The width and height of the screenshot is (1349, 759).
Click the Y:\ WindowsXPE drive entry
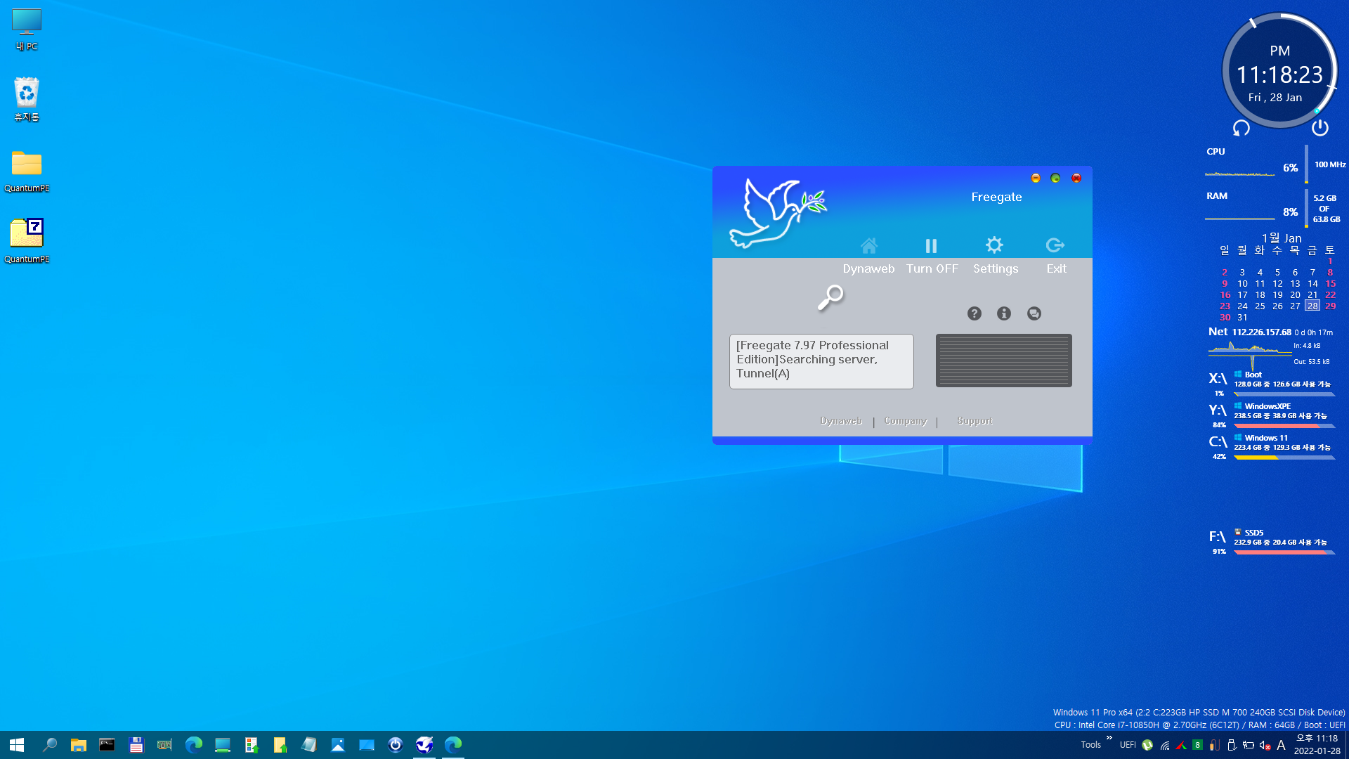tap(1272, 415)
